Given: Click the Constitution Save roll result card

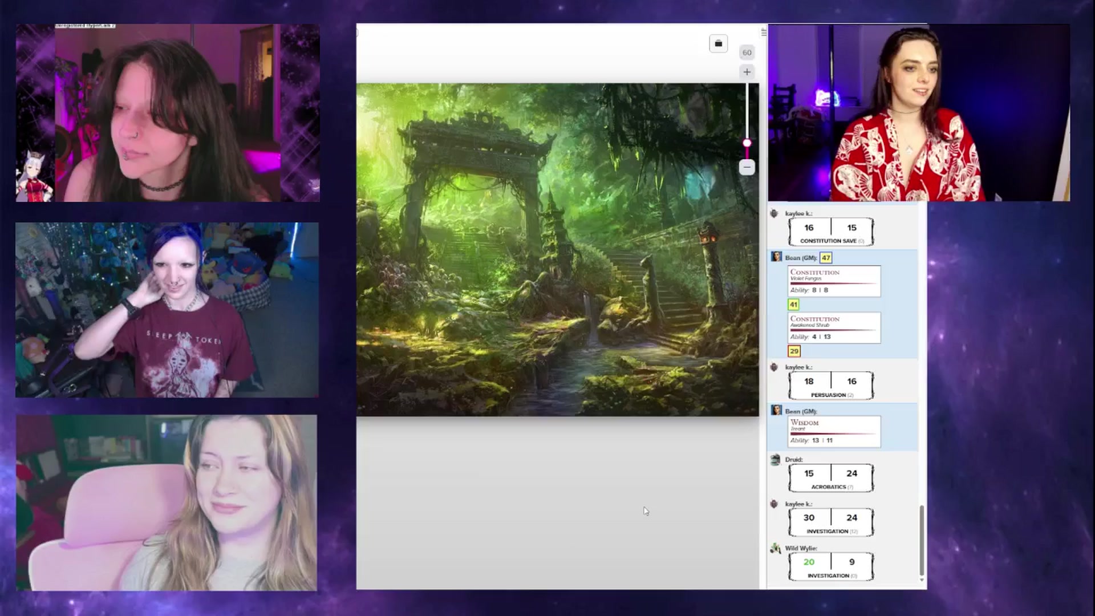Looking at the screenshot, I should [831, 232].
